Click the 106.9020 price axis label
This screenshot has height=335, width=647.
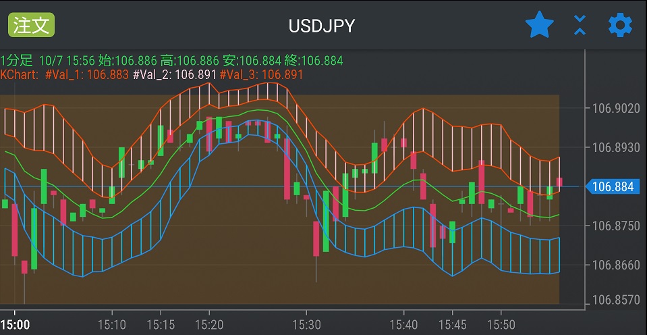tap(616, 109)
